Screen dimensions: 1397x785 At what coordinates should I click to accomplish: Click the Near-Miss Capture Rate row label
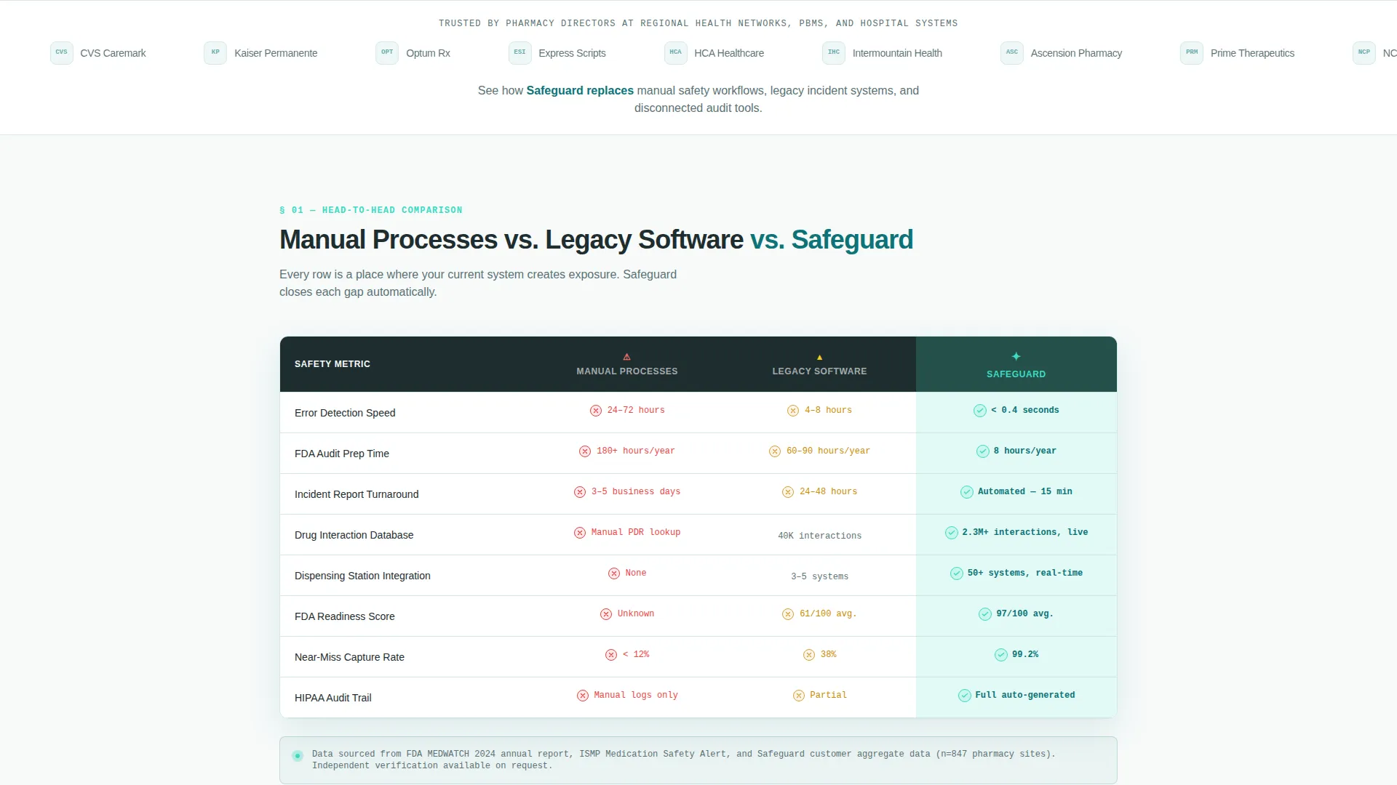pos(349,657)
